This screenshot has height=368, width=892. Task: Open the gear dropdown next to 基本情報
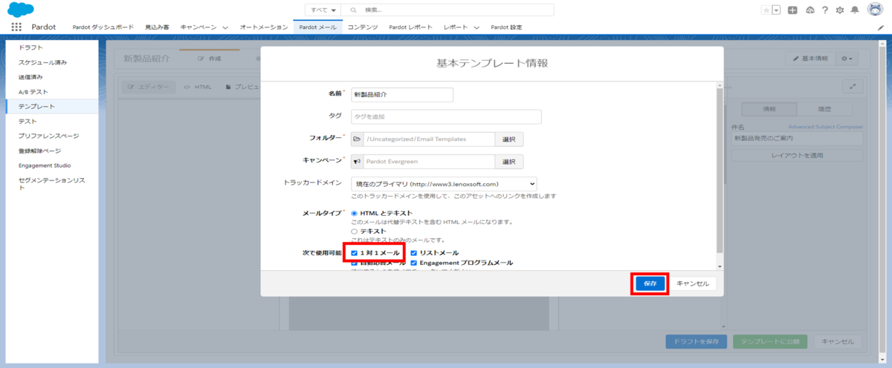(x=846, y=58)
